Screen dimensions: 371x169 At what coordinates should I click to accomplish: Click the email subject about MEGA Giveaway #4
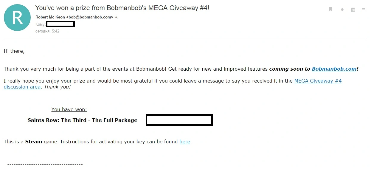click(122, 8)
